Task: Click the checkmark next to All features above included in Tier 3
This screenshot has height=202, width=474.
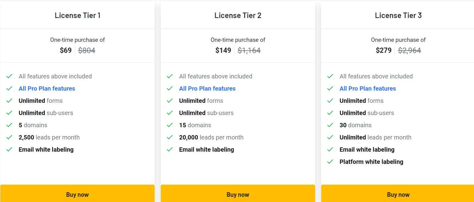Action: point(330,76)
